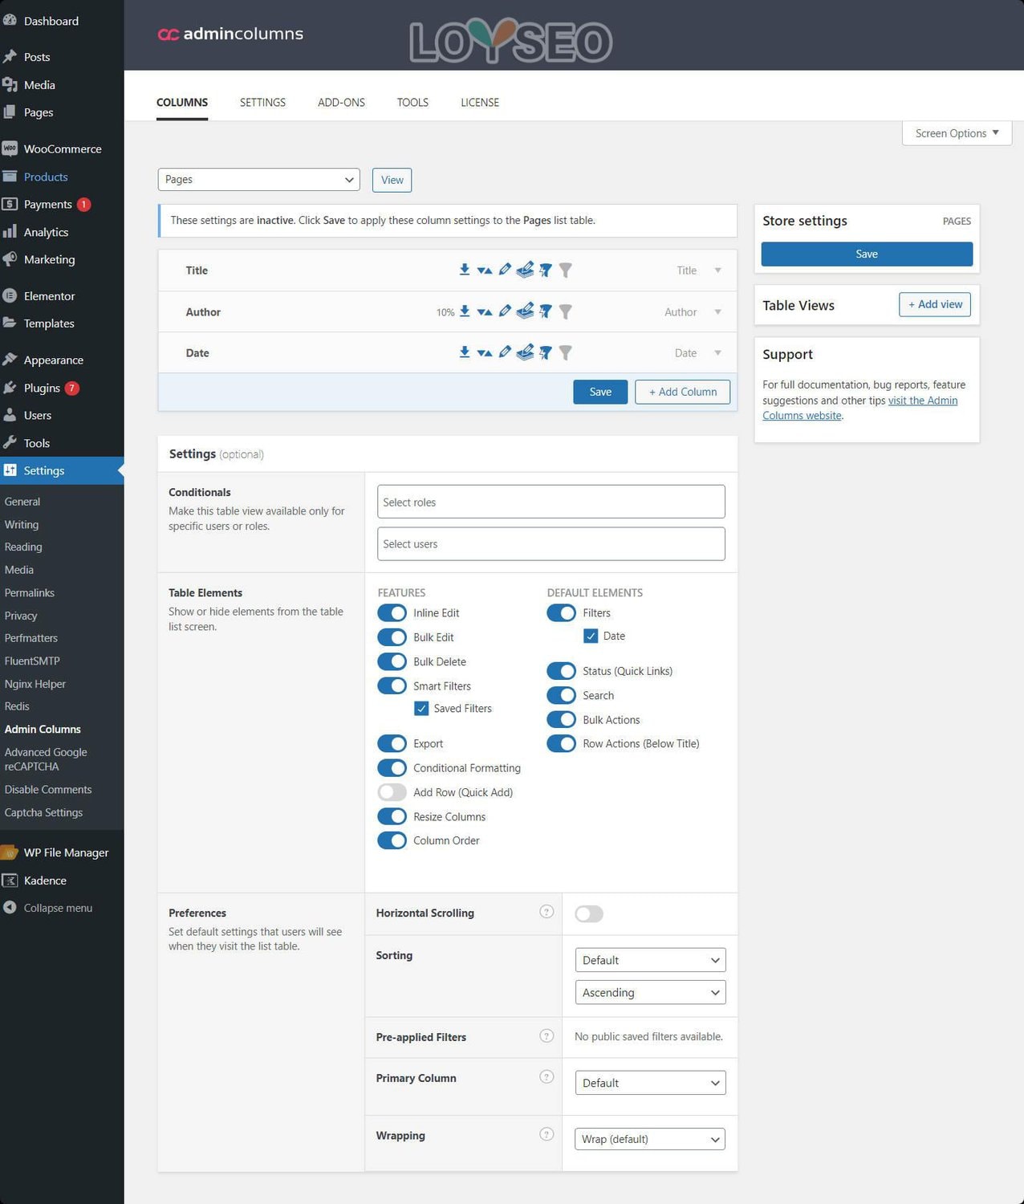Uncheck the Saved Filters checkbox
The image size is (1024, 1204).
point(421,709)
